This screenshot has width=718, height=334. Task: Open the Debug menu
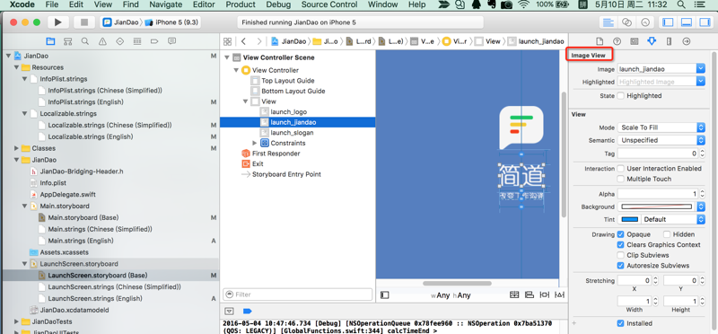tap(278, 4)
